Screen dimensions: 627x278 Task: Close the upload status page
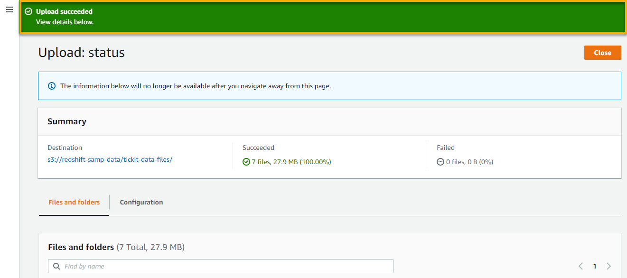pyautogui.click(x=602, y=53)
